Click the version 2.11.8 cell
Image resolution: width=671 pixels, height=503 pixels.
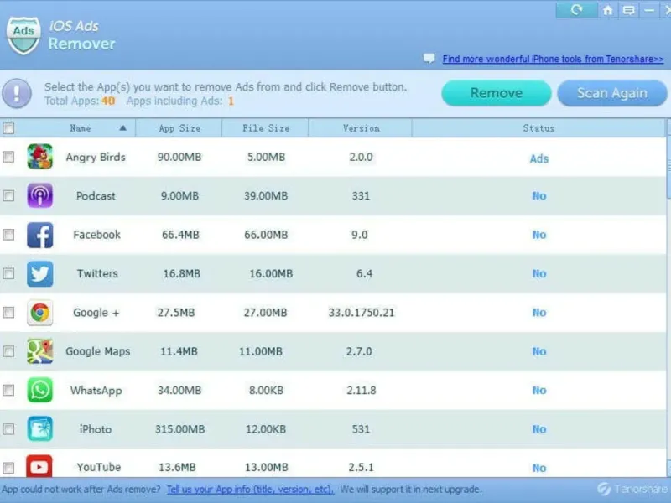(x=362, y=390)
